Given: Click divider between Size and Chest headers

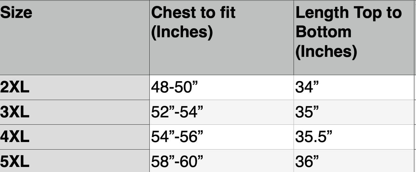Looking at the screenshot, I should tap(149, 37).
